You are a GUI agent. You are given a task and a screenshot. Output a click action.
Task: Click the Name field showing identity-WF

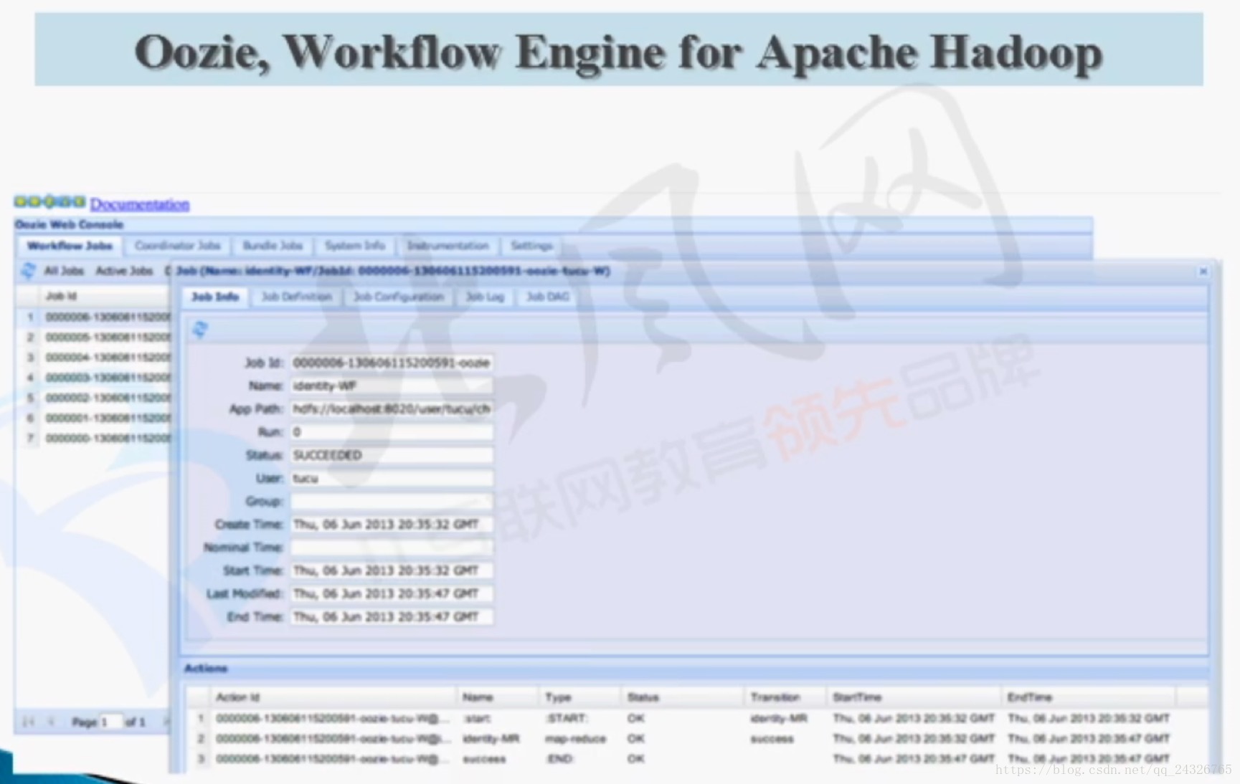[x=392, y=386]
